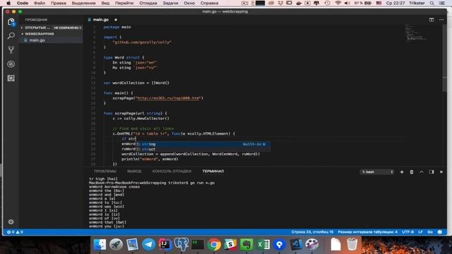Open Preview app in the Dock
Viewport: 452px width, 254px height.
point(132,245)
